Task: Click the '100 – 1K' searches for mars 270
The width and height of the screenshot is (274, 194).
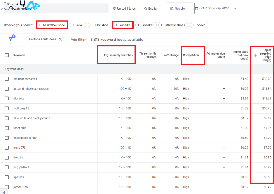Action: coord(125,148)
